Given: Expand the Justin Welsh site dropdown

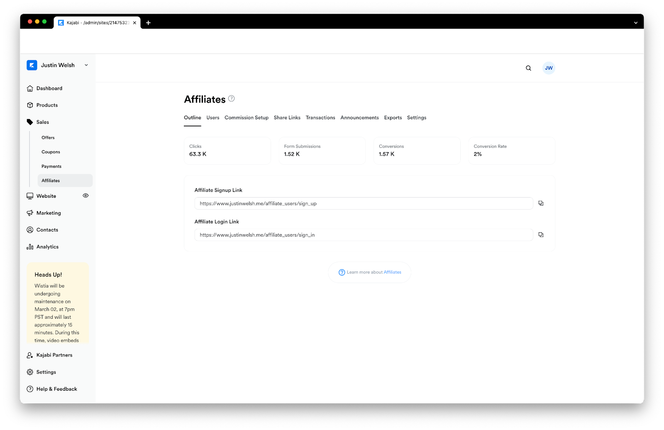Looking at the screenshot, I should coord(86,65).
